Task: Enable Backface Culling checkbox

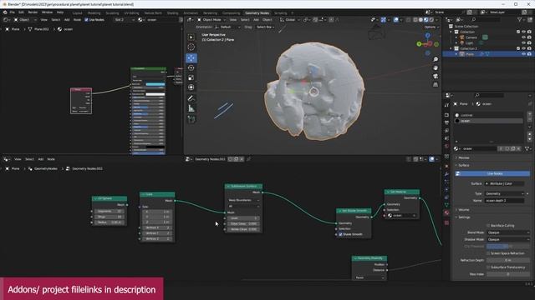Action: click(488, 226)
